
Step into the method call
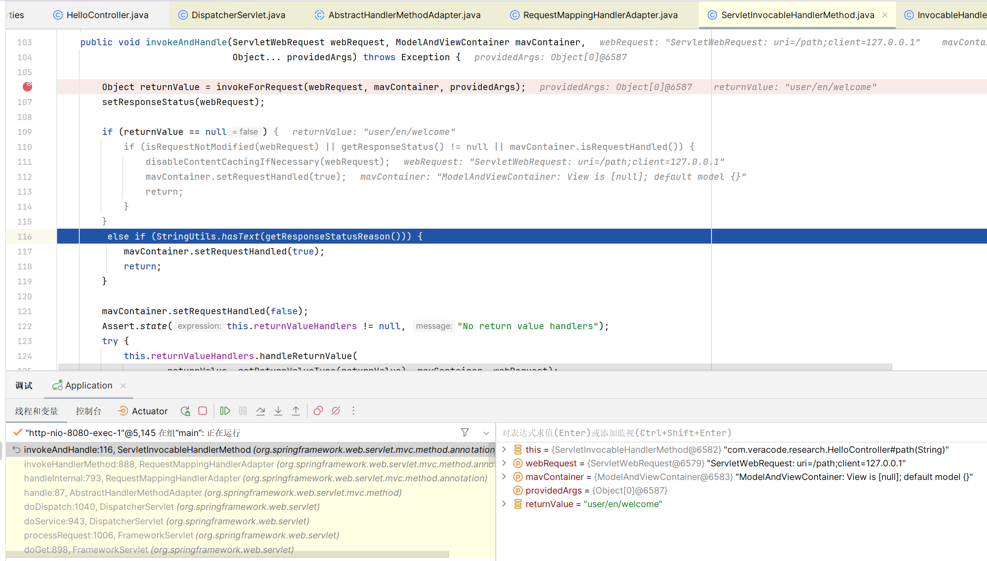(278, 411)
